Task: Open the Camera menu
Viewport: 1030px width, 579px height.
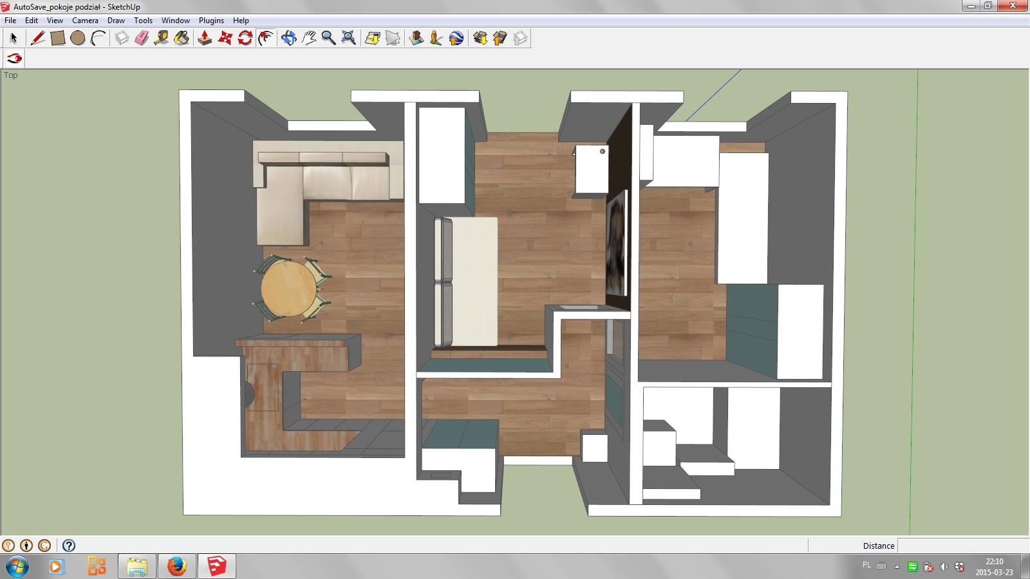Action: pos(85,21)
